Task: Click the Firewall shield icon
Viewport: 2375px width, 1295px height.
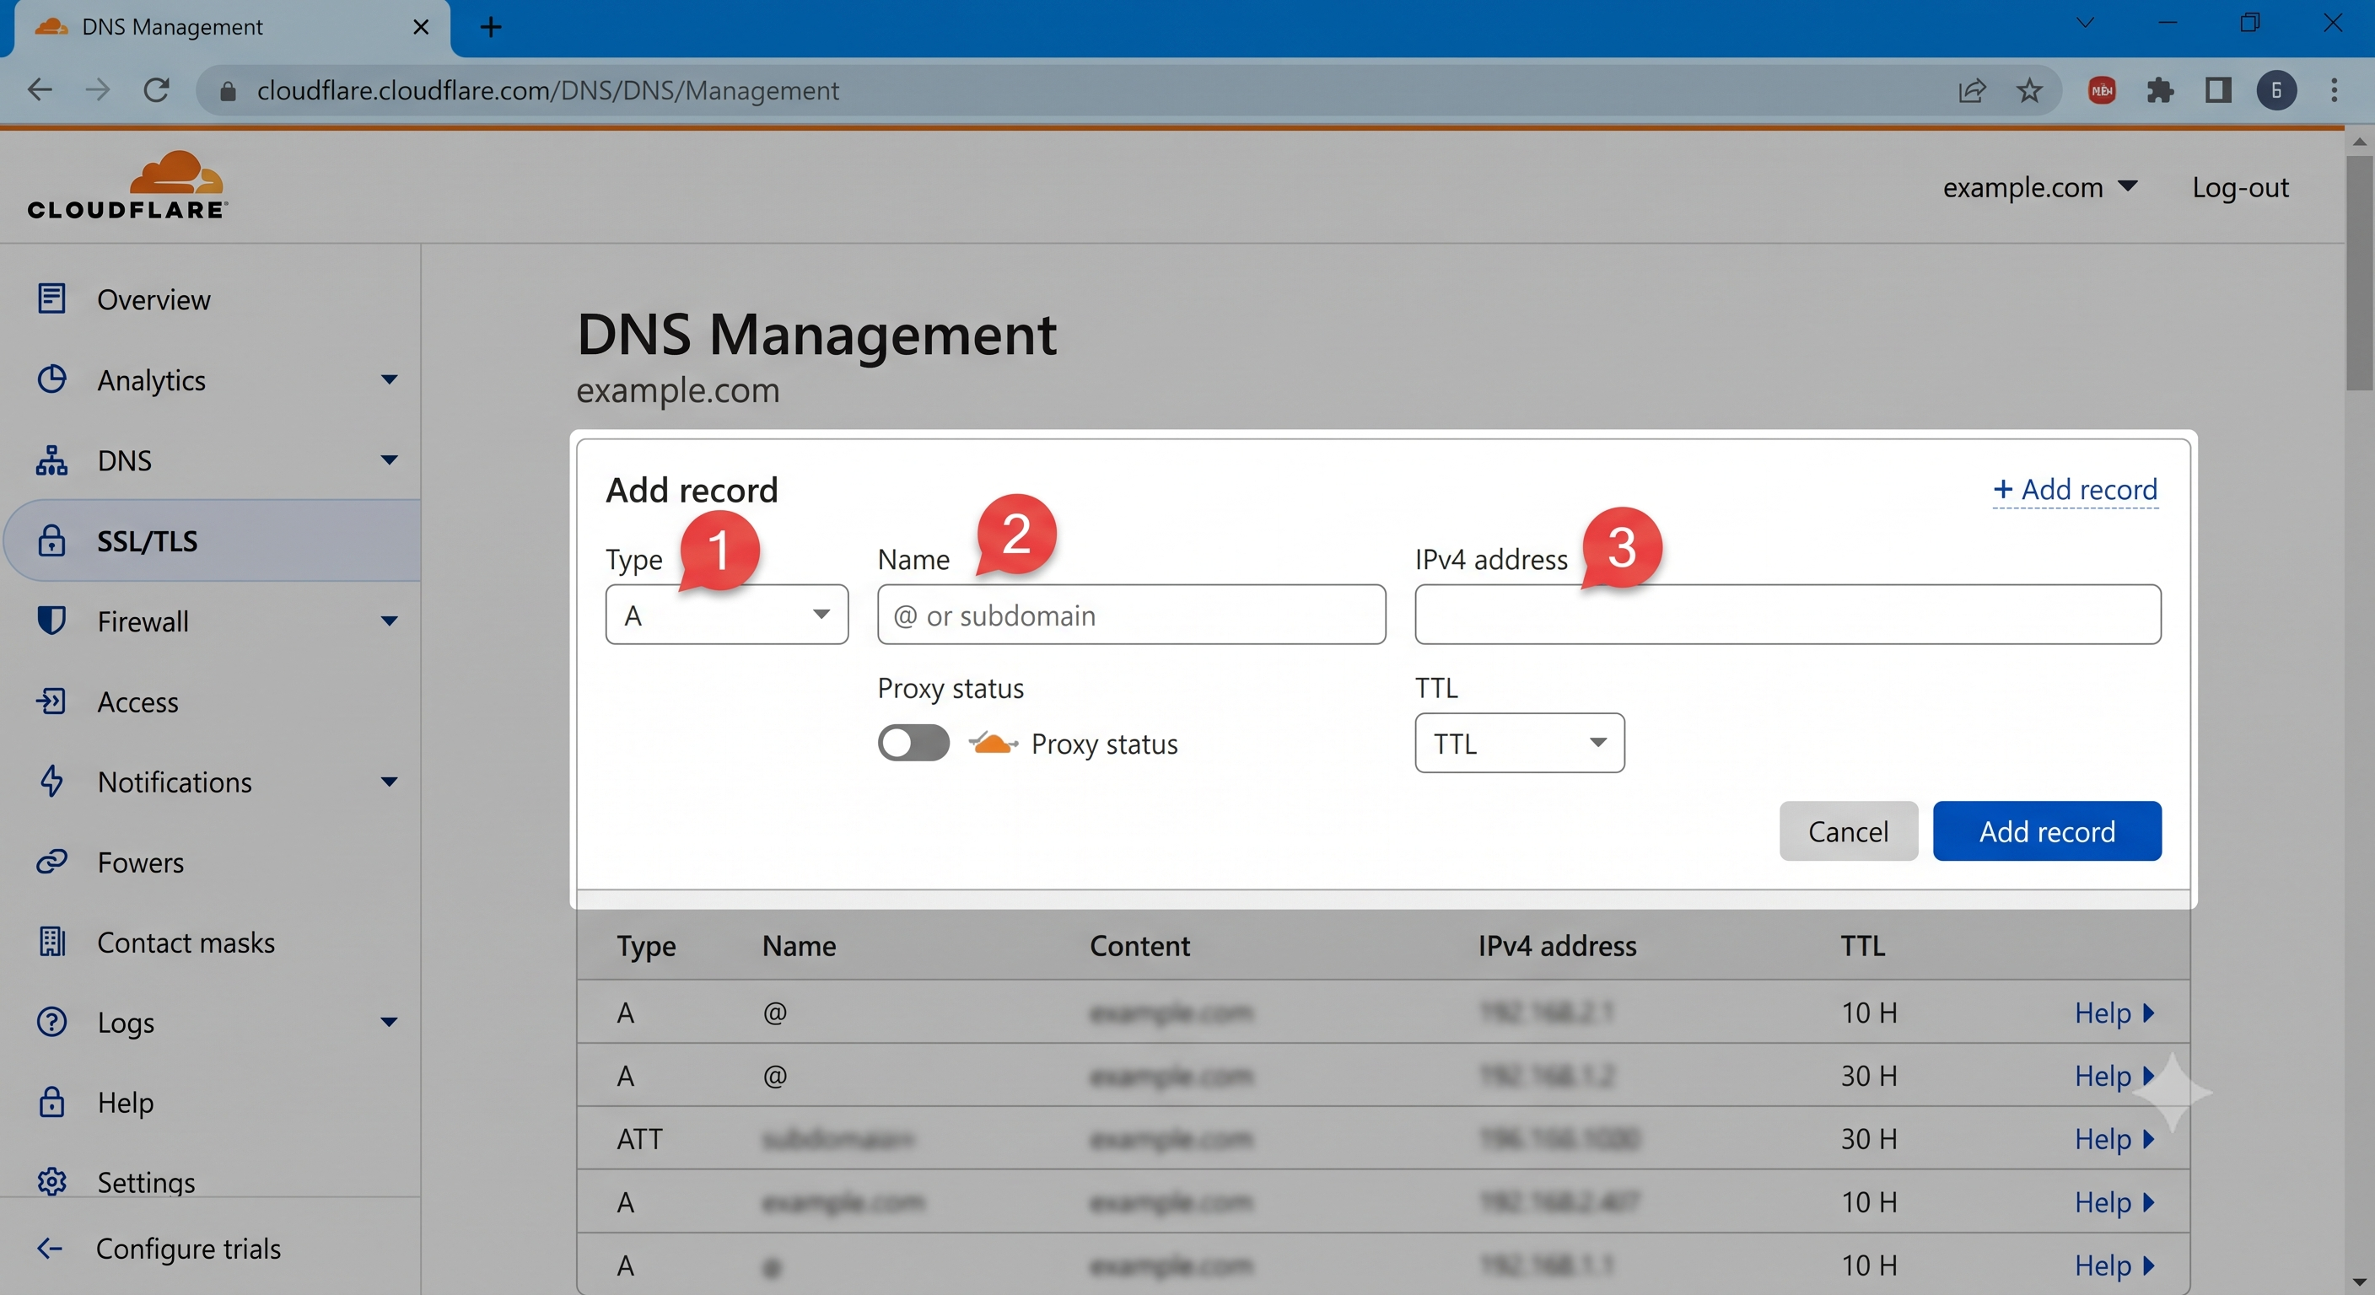Action: click(x=51, y=621)
